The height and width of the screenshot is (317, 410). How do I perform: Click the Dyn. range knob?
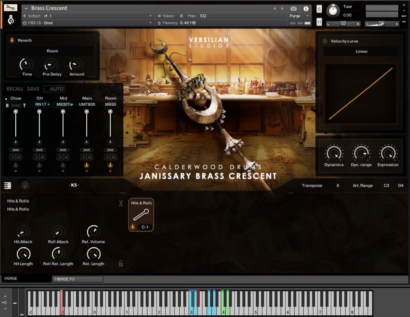point(361,153)
